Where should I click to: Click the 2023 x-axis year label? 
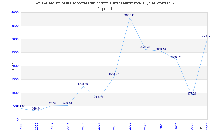pos(192,126)
